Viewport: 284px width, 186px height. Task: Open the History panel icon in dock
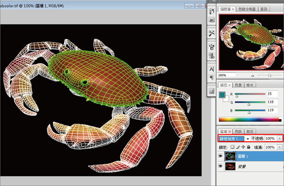(212, 11)
